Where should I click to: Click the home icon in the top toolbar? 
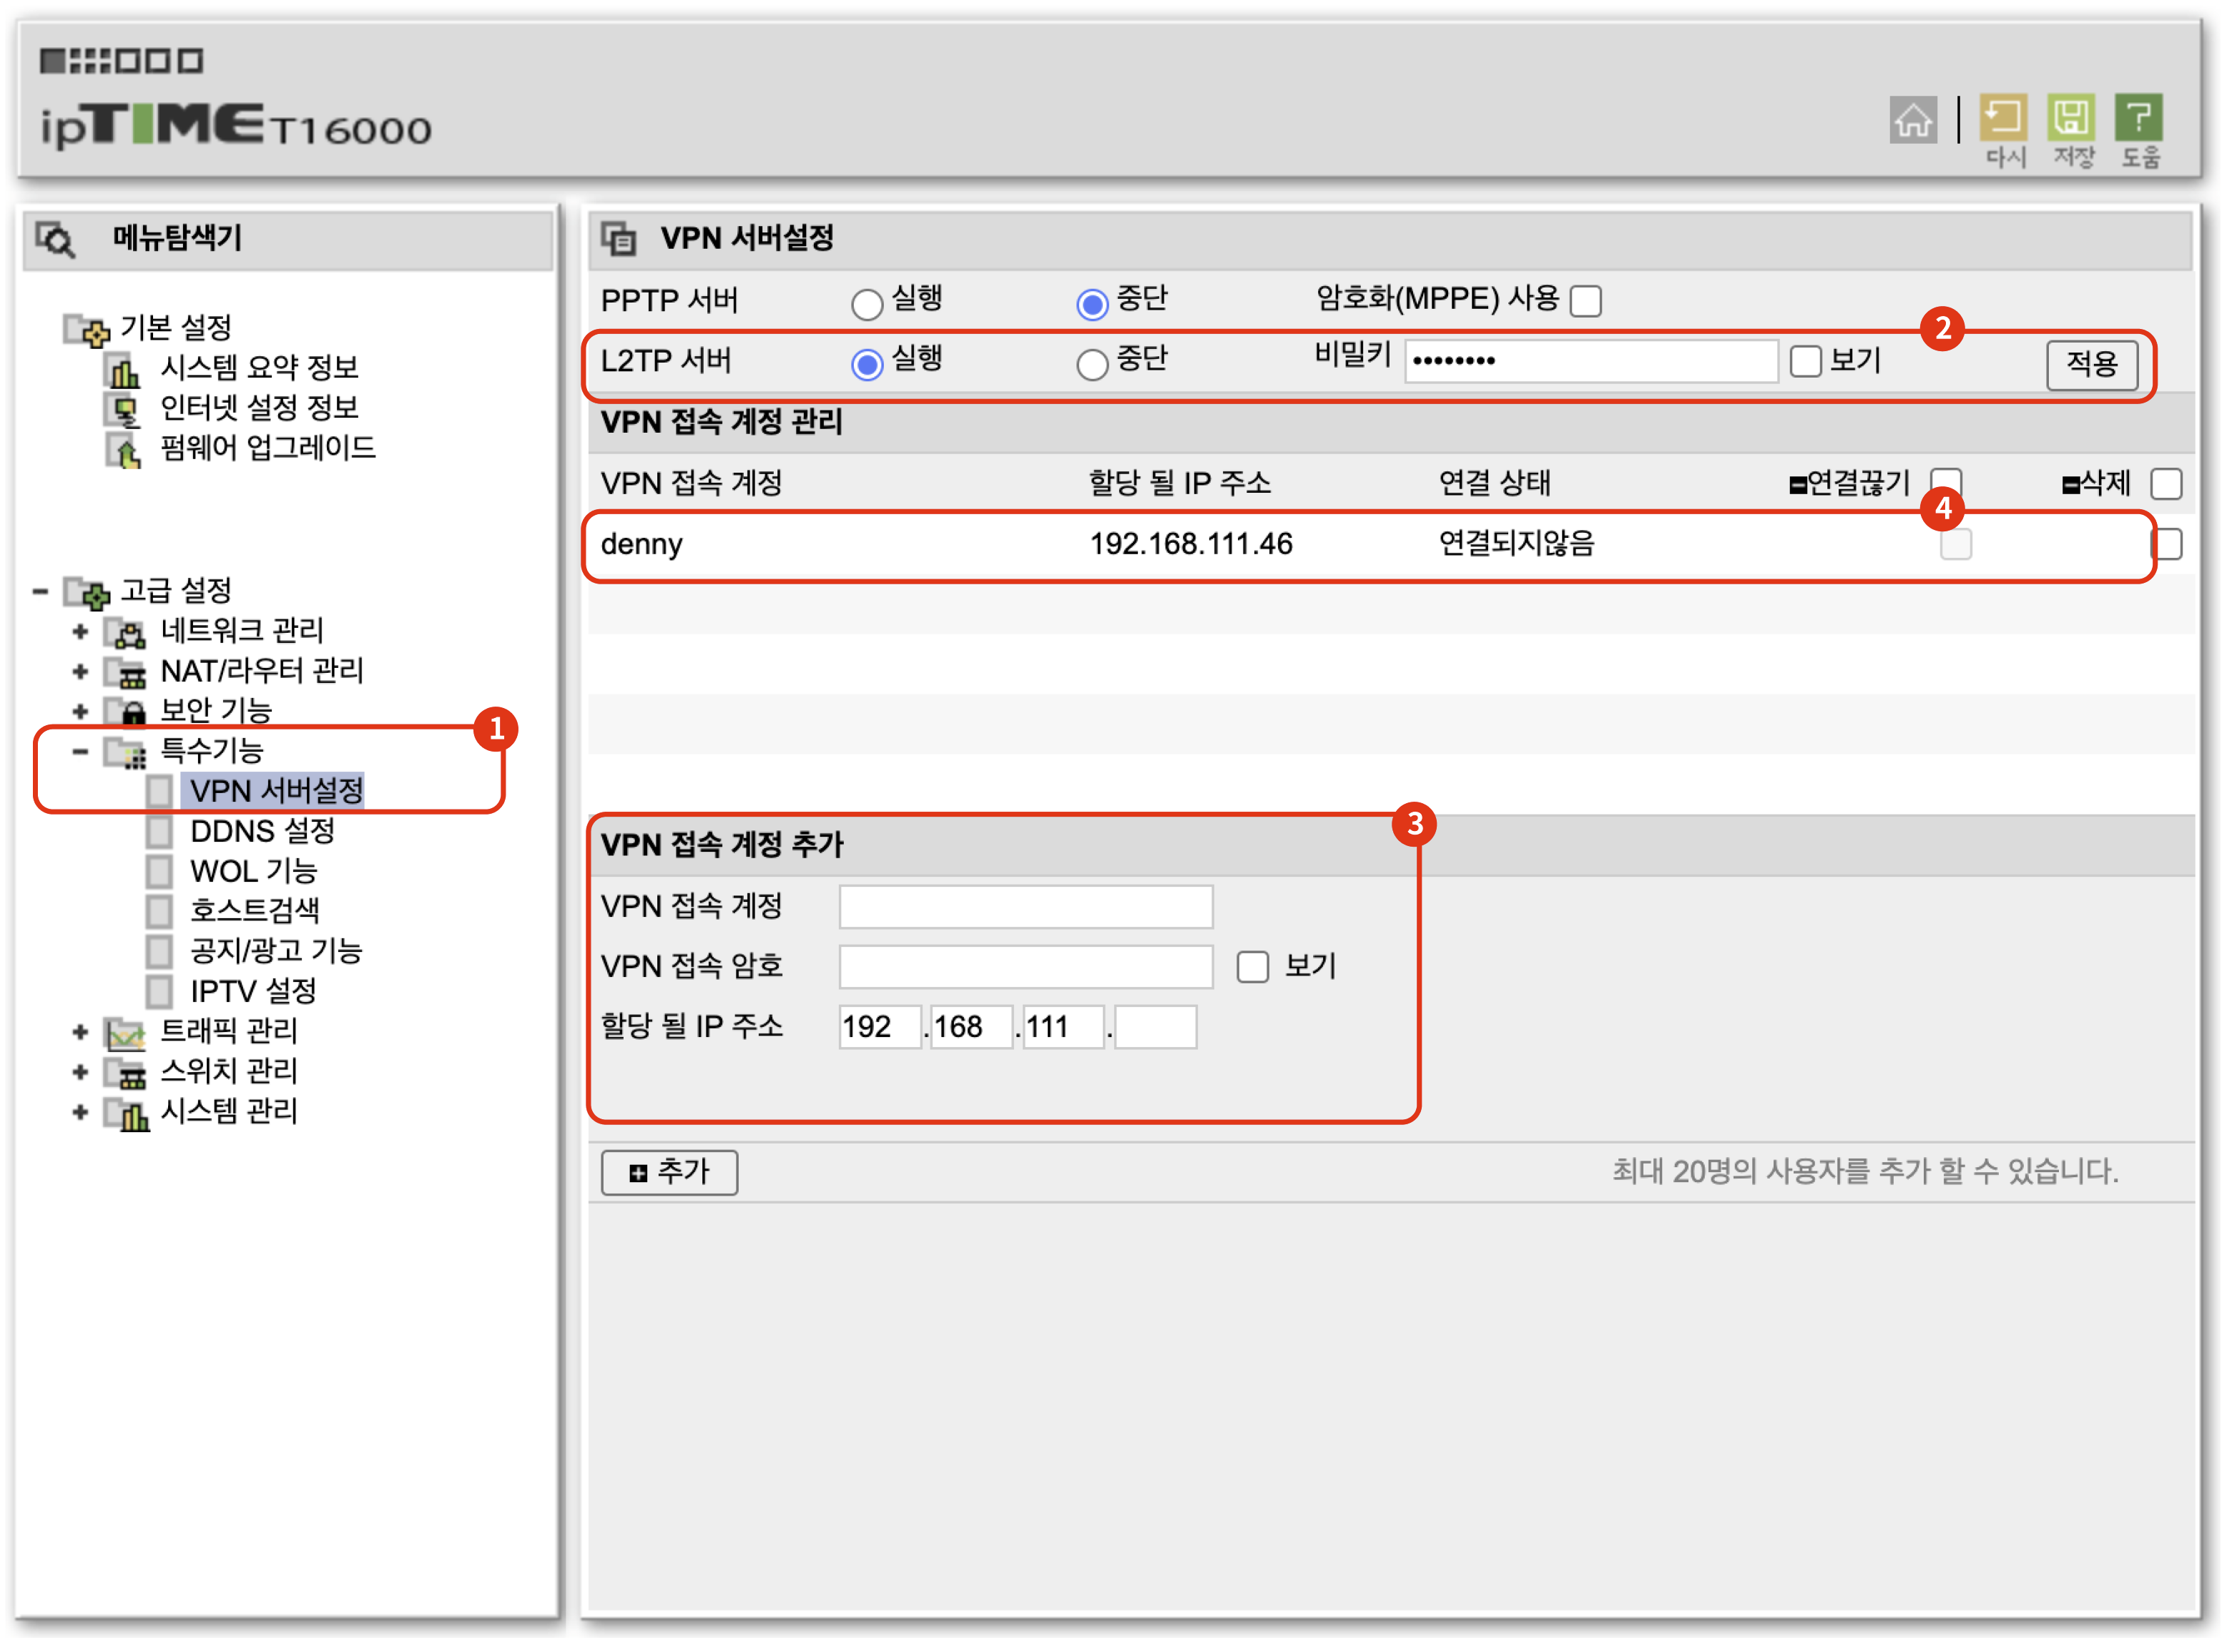1914,118
